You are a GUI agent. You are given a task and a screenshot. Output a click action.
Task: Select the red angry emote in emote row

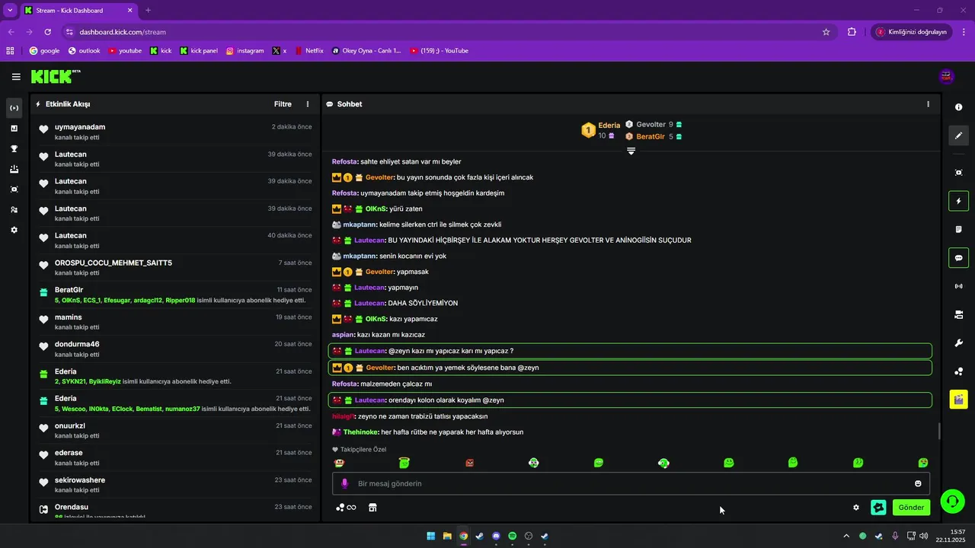(x=469, y=463)
